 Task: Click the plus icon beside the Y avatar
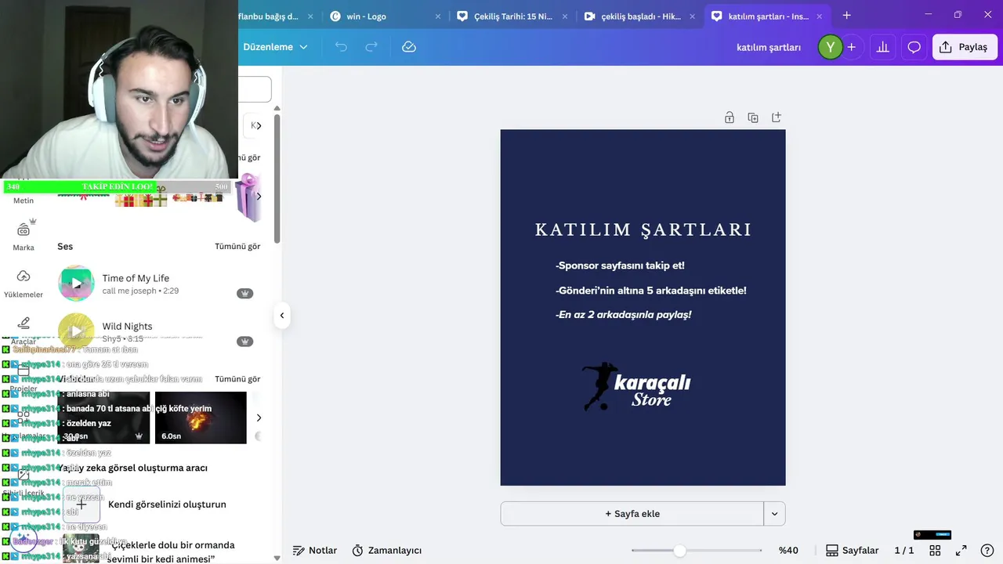(x=852, y=47)
